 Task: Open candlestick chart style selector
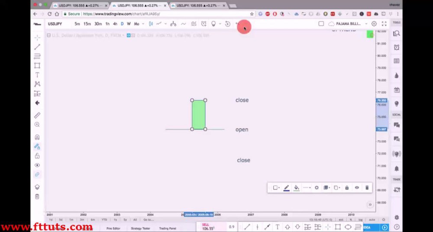[x=151, y=24]
